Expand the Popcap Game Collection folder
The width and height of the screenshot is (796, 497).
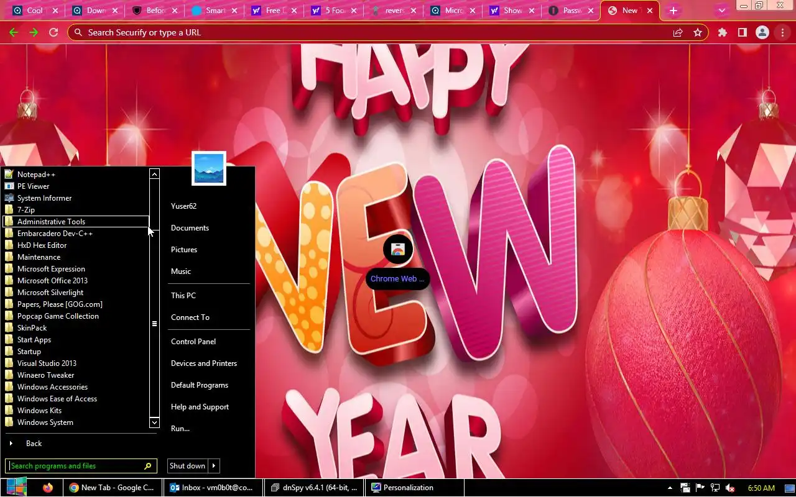click(76, 316)
